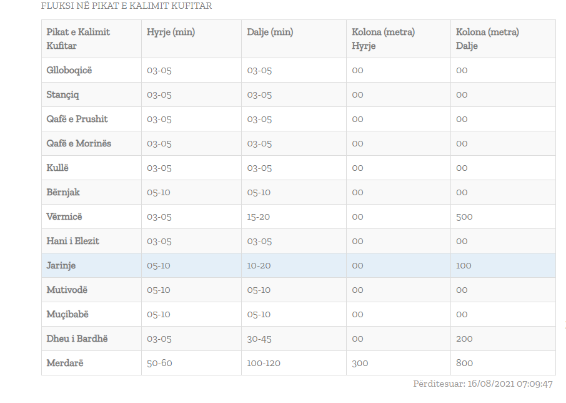
Task: Select the Hani i Elezit row label
Action: point(72,241)
